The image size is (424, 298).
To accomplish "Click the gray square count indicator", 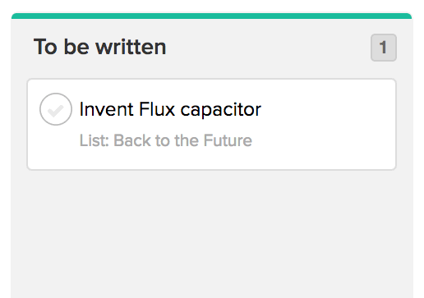I will pos(384,48).
